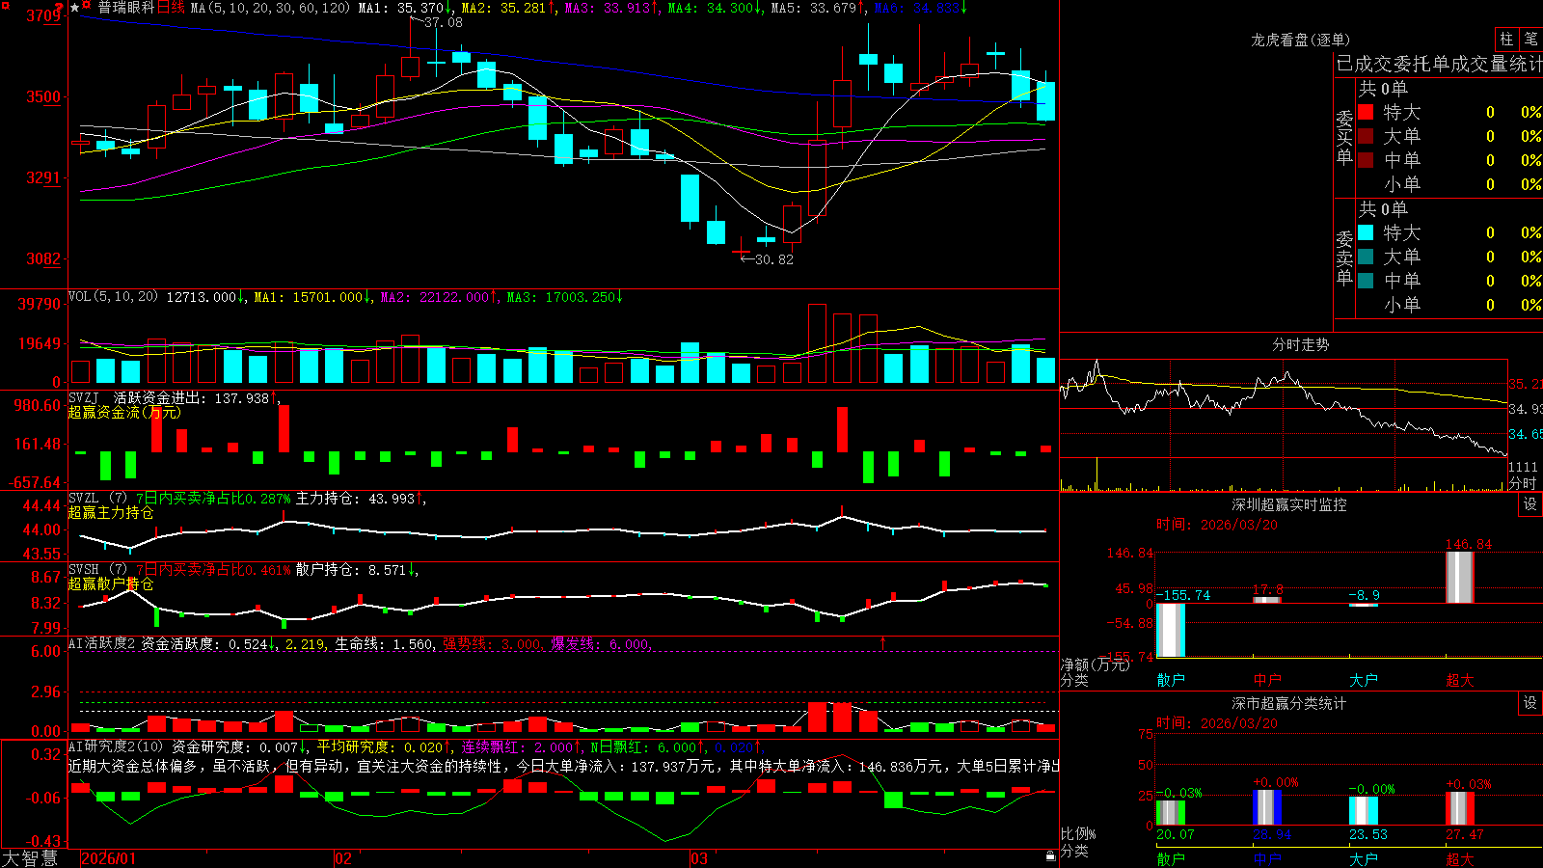The image size is (1543, 868).
Task: Click the 爆发线: 6.000 reading
Action: (x=600, y=643)
